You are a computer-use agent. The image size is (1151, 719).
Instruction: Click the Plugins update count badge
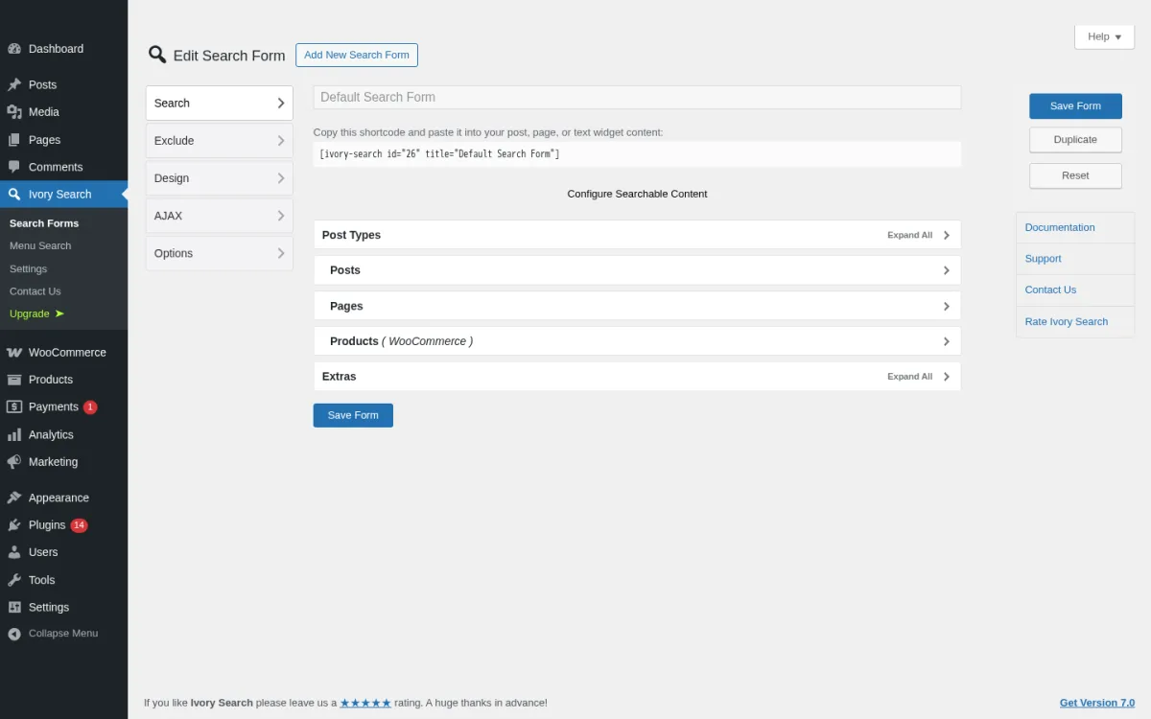click(79, 525)
